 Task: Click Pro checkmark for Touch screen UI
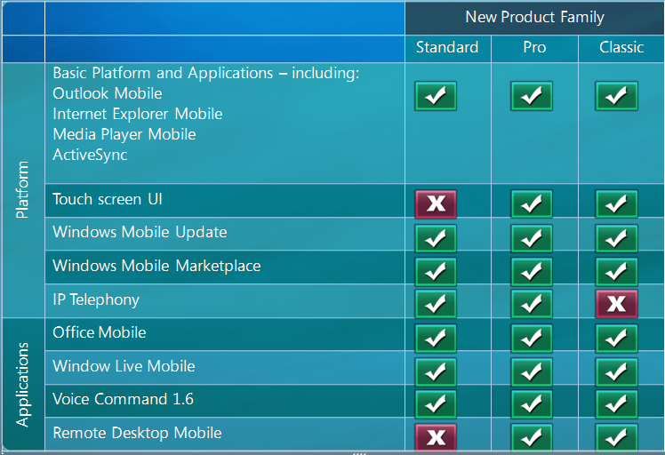pyautogui.click(x=532, y=204)
